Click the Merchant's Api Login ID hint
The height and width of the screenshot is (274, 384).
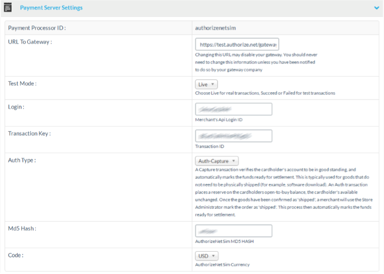click(219, 120)
